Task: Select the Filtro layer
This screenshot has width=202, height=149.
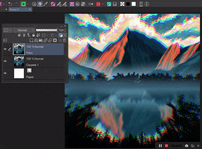Action: [x=38, y=49]
